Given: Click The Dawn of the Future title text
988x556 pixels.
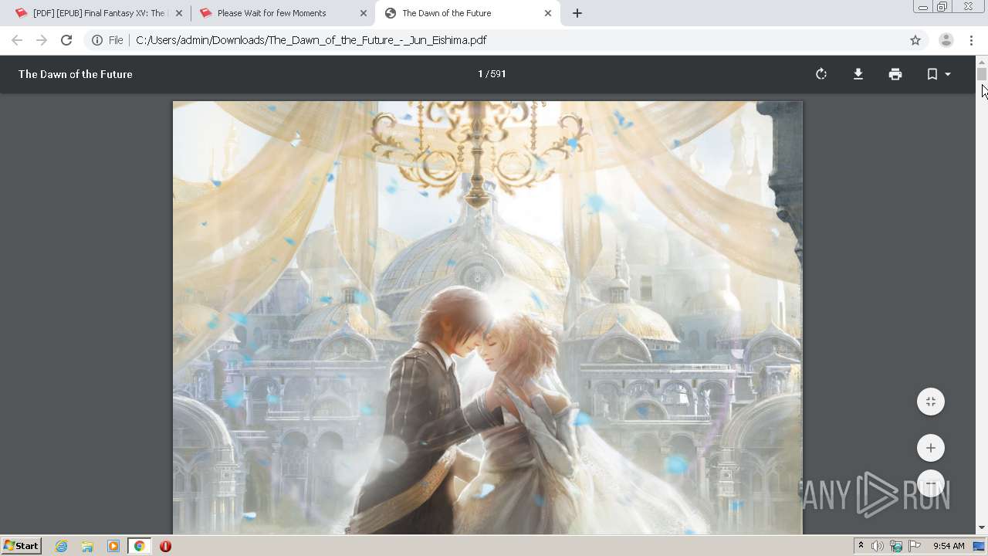Looking at the screenshot, I should click(76, 74).
